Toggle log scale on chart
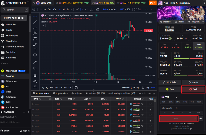Viewport: 206px width, 135px height. click(147, 88)
